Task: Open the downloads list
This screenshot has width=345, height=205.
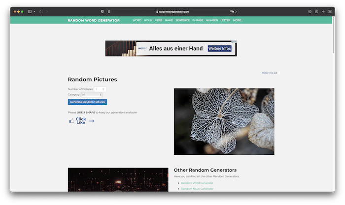Action: pos(310,11)
